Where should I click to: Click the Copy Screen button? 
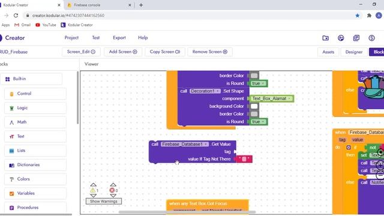pyautogui.click(x=165, y=52)
